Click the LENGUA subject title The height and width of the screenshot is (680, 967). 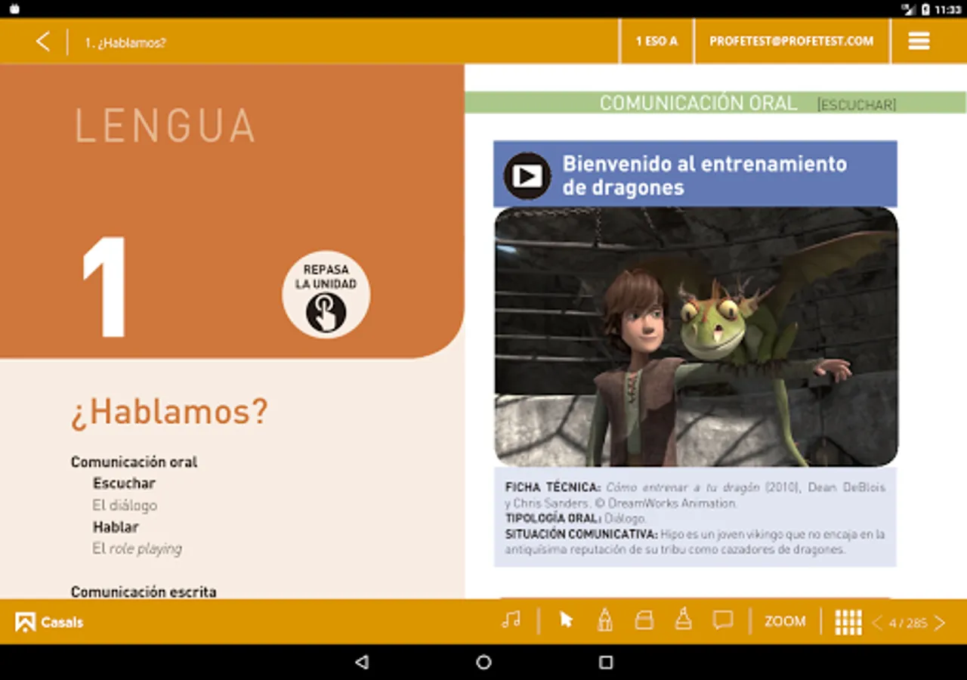click(x=165, y=125)
